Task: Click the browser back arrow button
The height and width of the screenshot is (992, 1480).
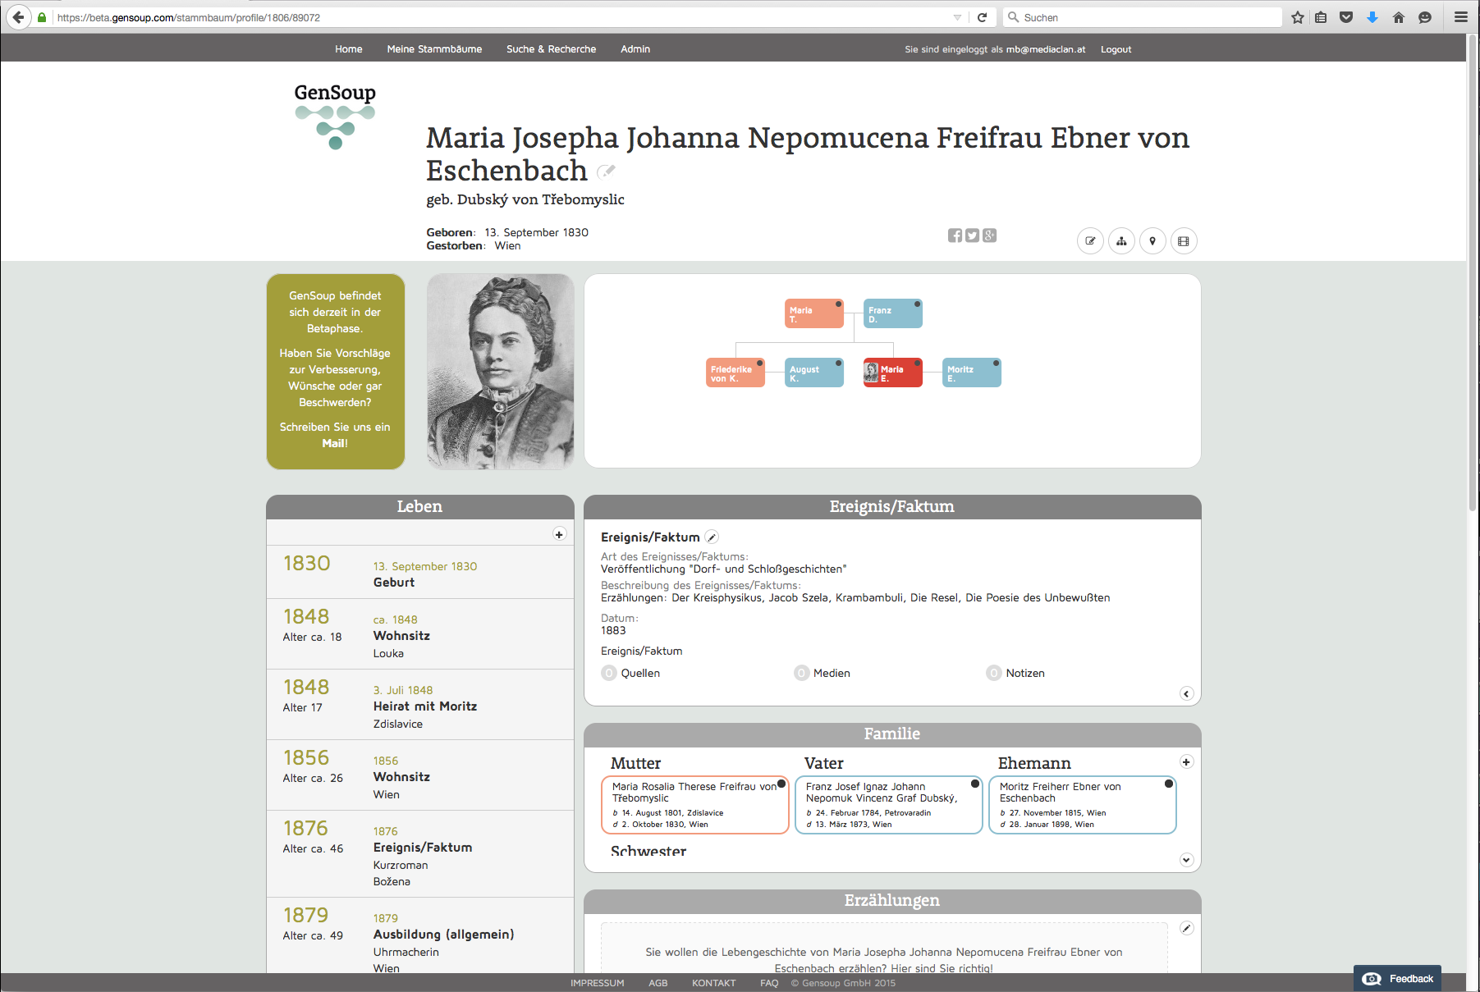Action: [x=18, y=17]
